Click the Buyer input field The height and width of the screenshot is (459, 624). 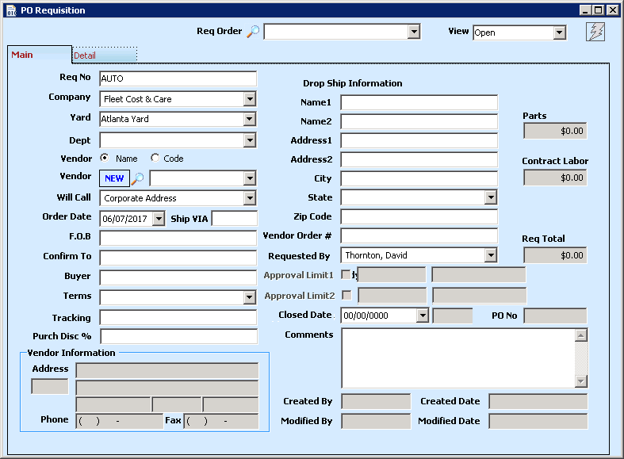[x=178, y=277]
